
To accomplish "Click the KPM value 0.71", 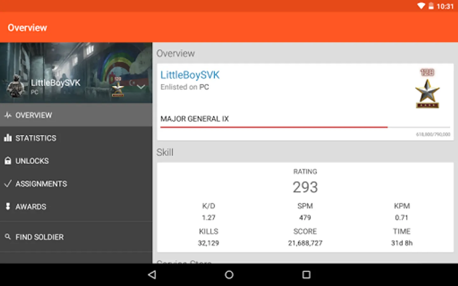I will 402,218.
